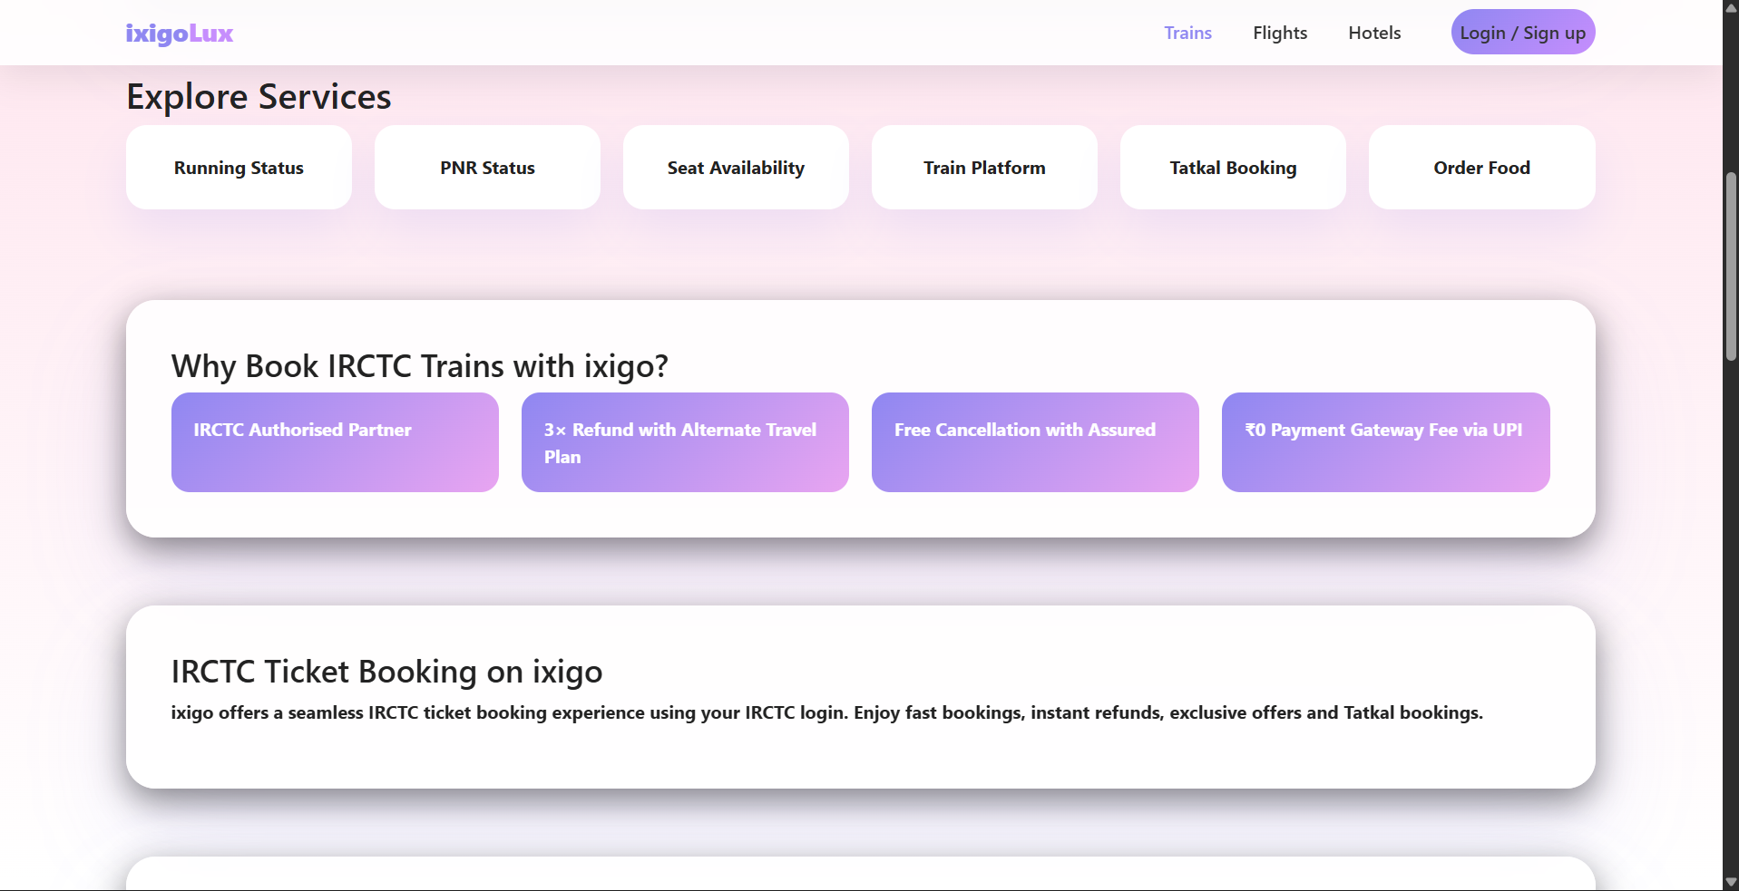
Task: Open the Train Platform service card
Action: pos(984,168)
